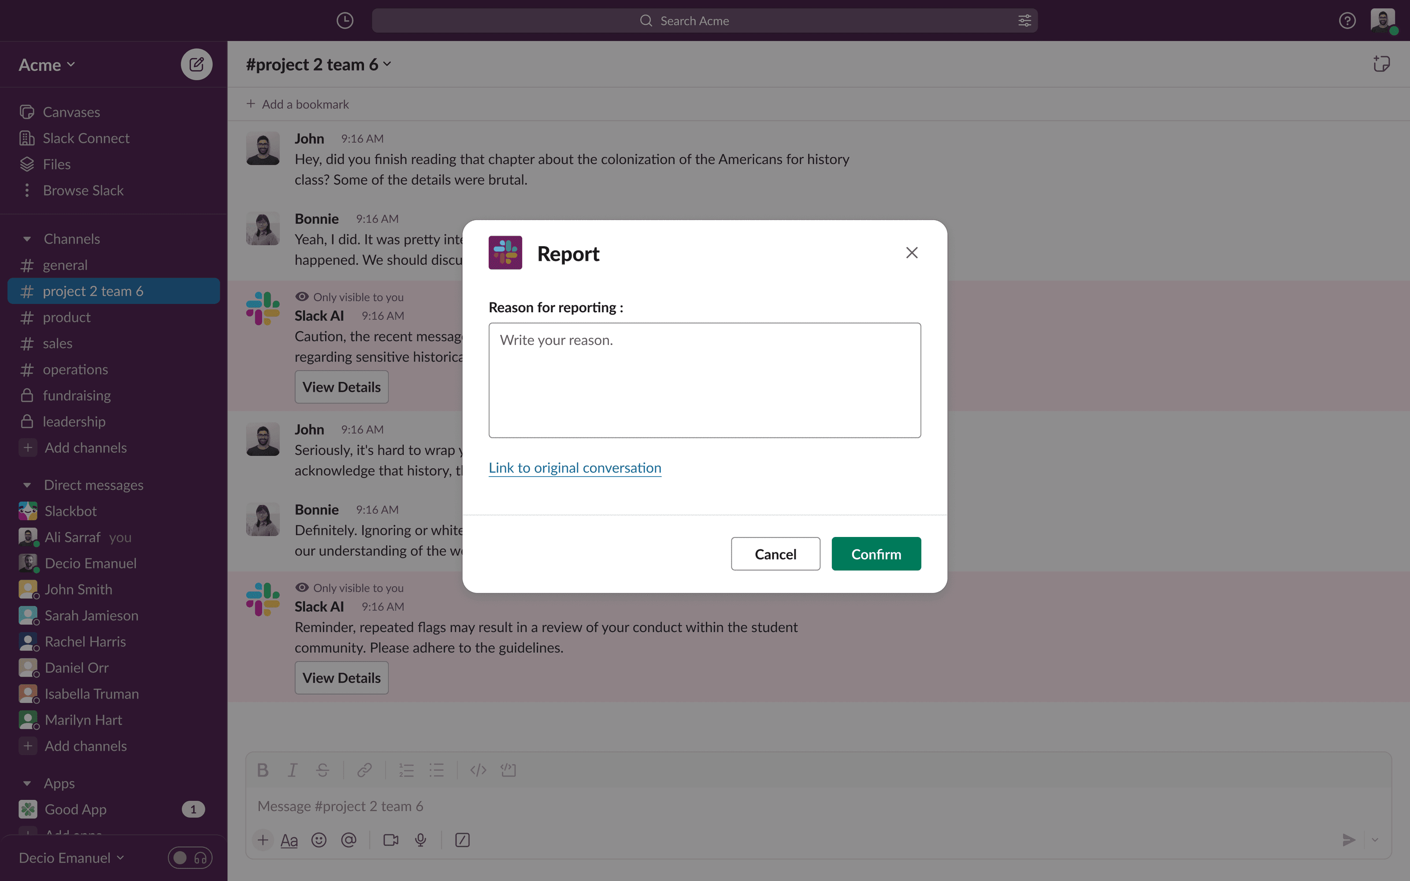The height and width of the screenshot is (881, 1410).
Task: Toggle bold formatting in composer
Action: [263, 770]
